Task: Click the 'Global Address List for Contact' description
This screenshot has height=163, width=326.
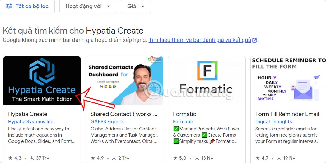Action: (124, 135)
